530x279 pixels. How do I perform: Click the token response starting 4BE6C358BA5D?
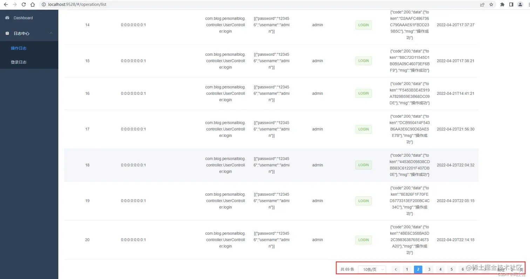click(410, 240)
